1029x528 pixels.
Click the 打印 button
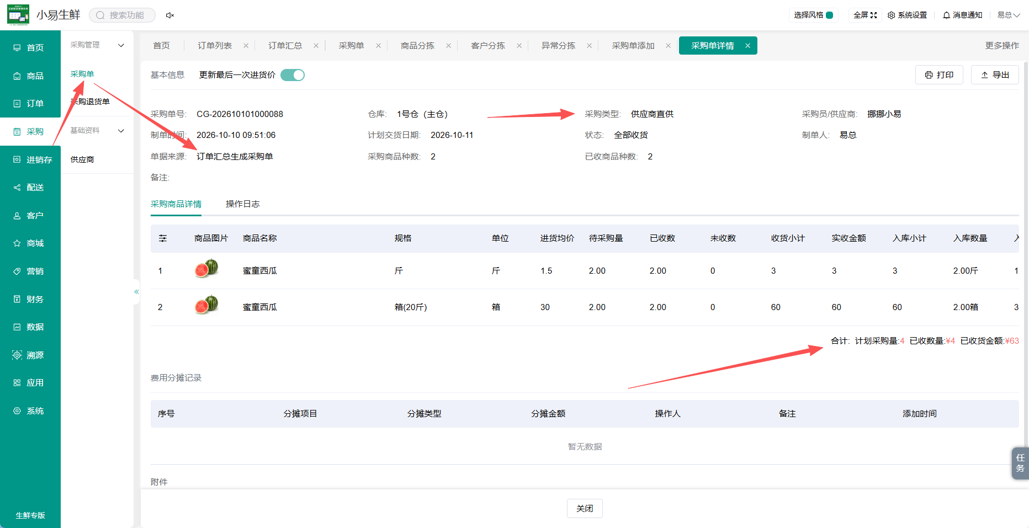pos(939,75)
